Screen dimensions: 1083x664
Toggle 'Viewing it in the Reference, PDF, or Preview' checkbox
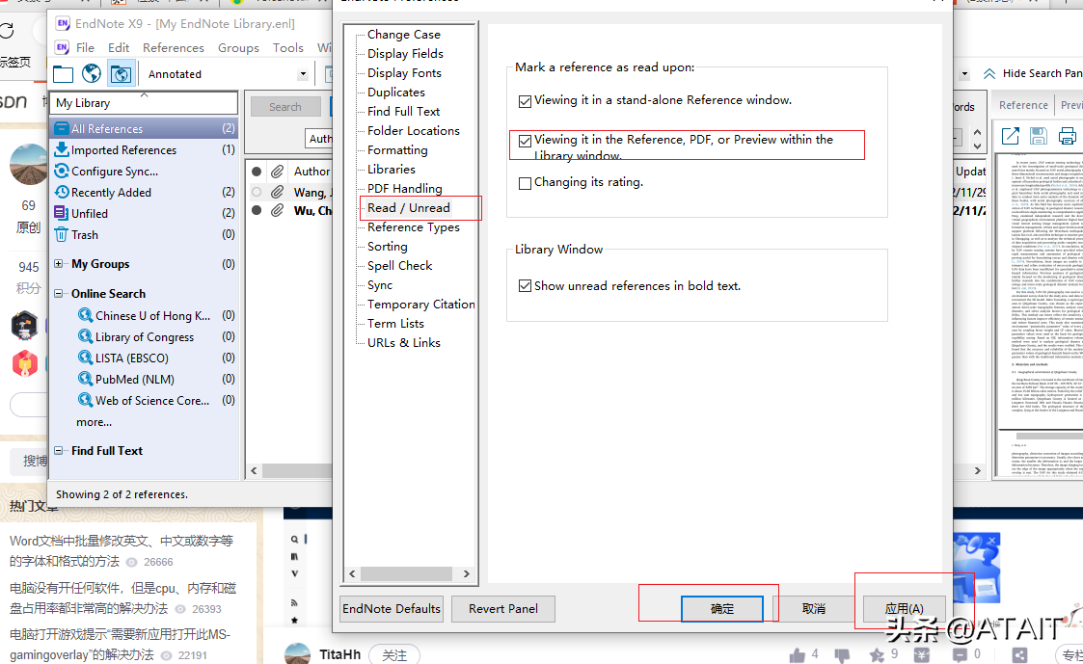(x=525, y=141)
